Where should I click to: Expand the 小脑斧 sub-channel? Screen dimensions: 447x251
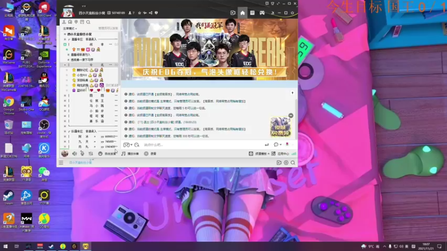coord(65,111)
